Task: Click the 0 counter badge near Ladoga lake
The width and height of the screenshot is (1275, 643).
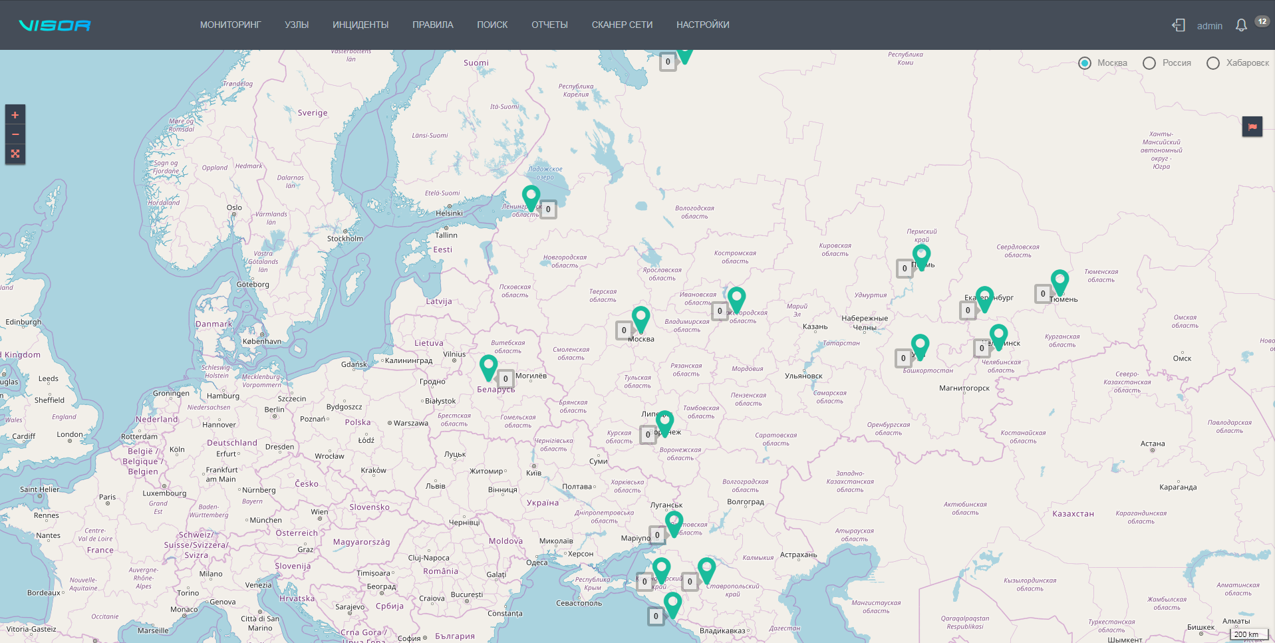Action: 548,209
